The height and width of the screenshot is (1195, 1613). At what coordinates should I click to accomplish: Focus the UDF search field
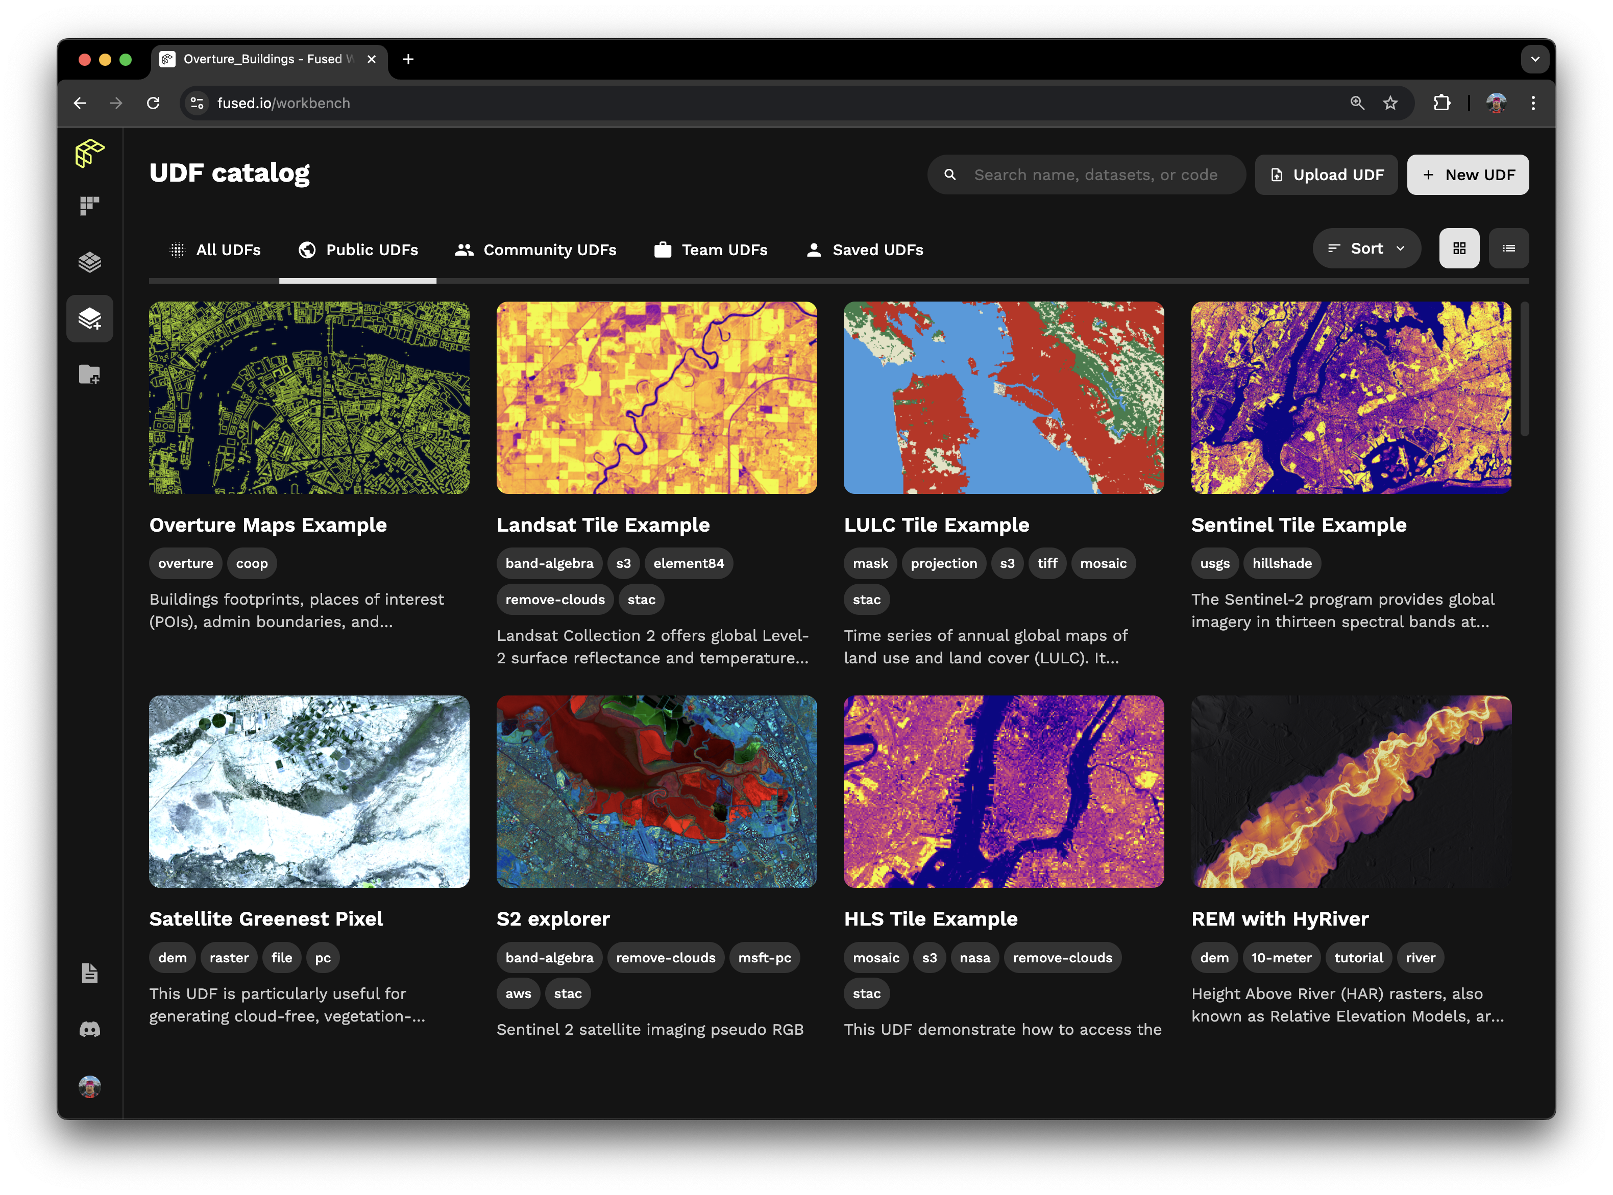(x=1095, y=175)
